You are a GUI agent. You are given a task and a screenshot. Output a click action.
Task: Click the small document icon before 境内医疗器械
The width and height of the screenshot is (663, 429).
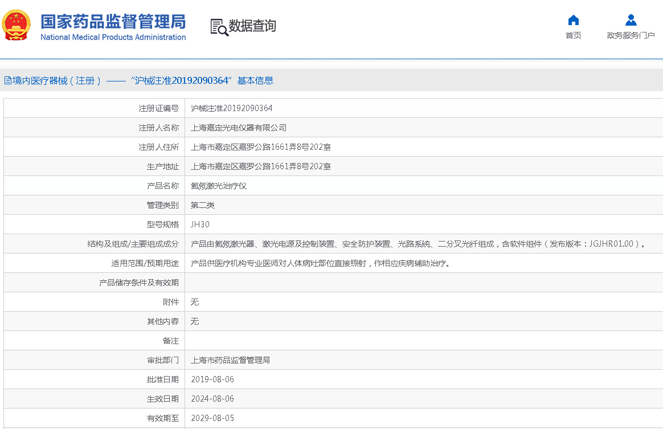coord(7,81)
